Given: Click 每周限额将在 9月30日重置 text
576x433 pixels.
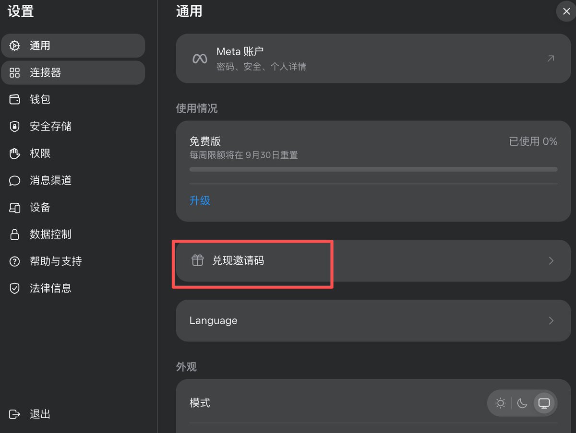Looking at the screenshot, I should pyautogui.click(x=243, y=155).
